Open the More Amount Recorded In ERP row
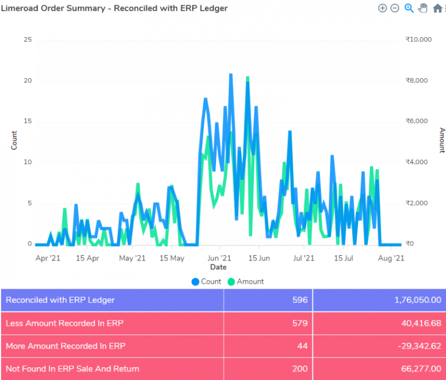Viewport: 446px width, 380px height. [224, 346]
